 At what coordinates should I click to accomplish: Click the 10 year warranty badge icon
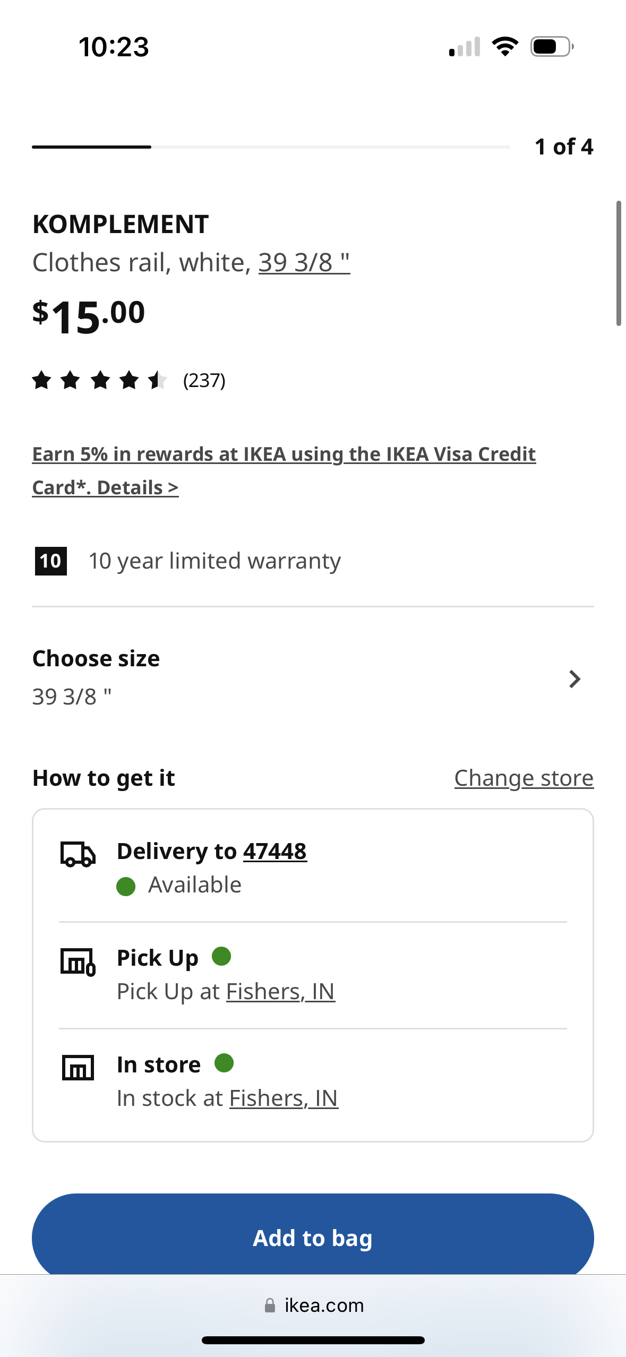pos(50,561)
